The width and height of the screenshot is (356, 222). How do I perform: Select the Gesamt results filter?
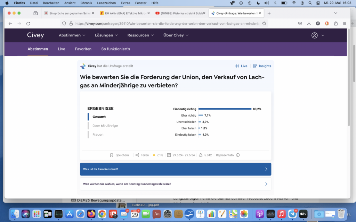[x=99, y=117]
